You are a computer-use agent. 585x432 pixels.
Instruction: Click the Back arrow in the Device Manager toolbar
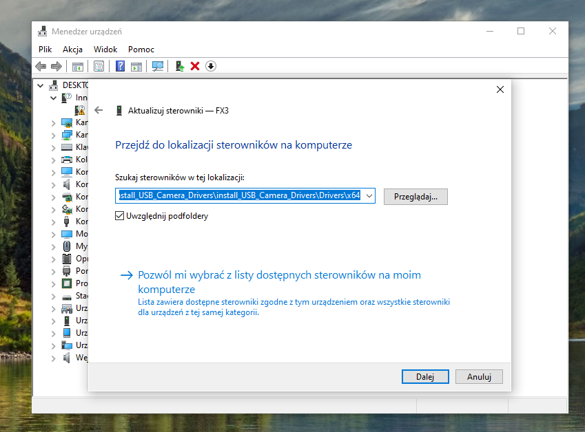(x=41, y=66)
